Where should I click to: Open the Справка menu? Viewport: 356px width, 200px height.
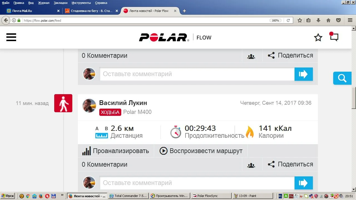(101, 3)
